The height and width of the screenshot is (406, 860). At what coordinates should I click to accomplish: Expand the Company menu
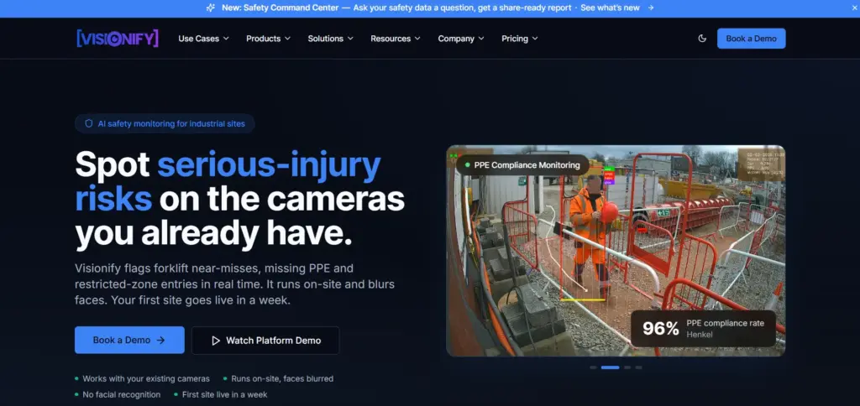point(461,39)
